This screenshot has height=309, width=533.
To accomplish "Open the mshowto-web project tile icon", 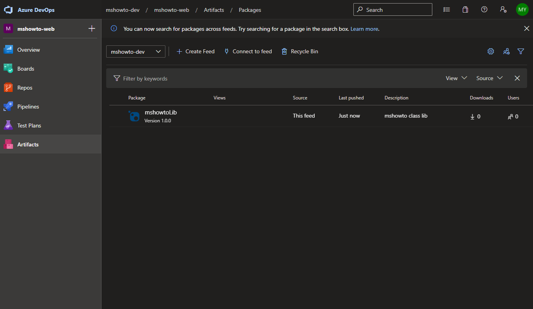I will pos(8,28).
